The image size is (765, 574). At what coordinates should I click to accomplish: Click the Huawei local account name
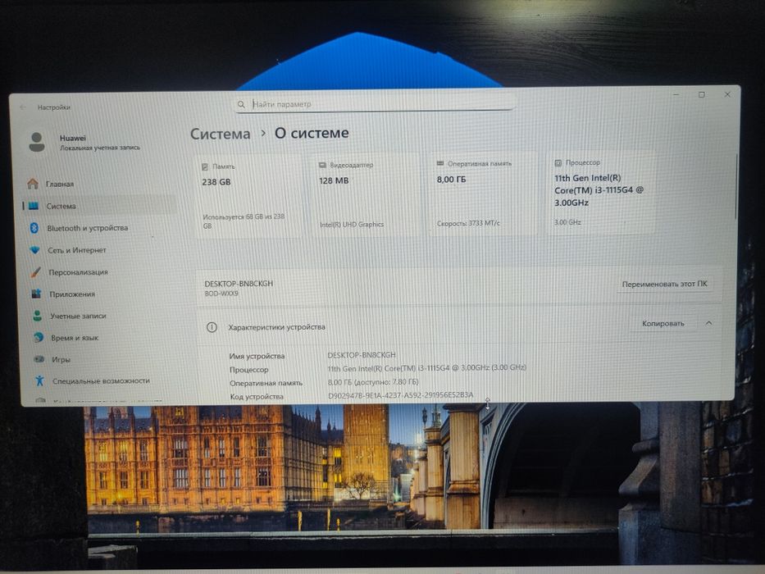pyautogui.click(x=73, y=138)
